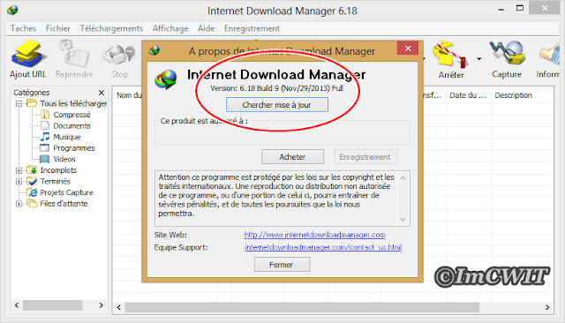Open the Fichier menu
Image resolution: width=565 pixels, height=323 pixels.
(57, 28)
